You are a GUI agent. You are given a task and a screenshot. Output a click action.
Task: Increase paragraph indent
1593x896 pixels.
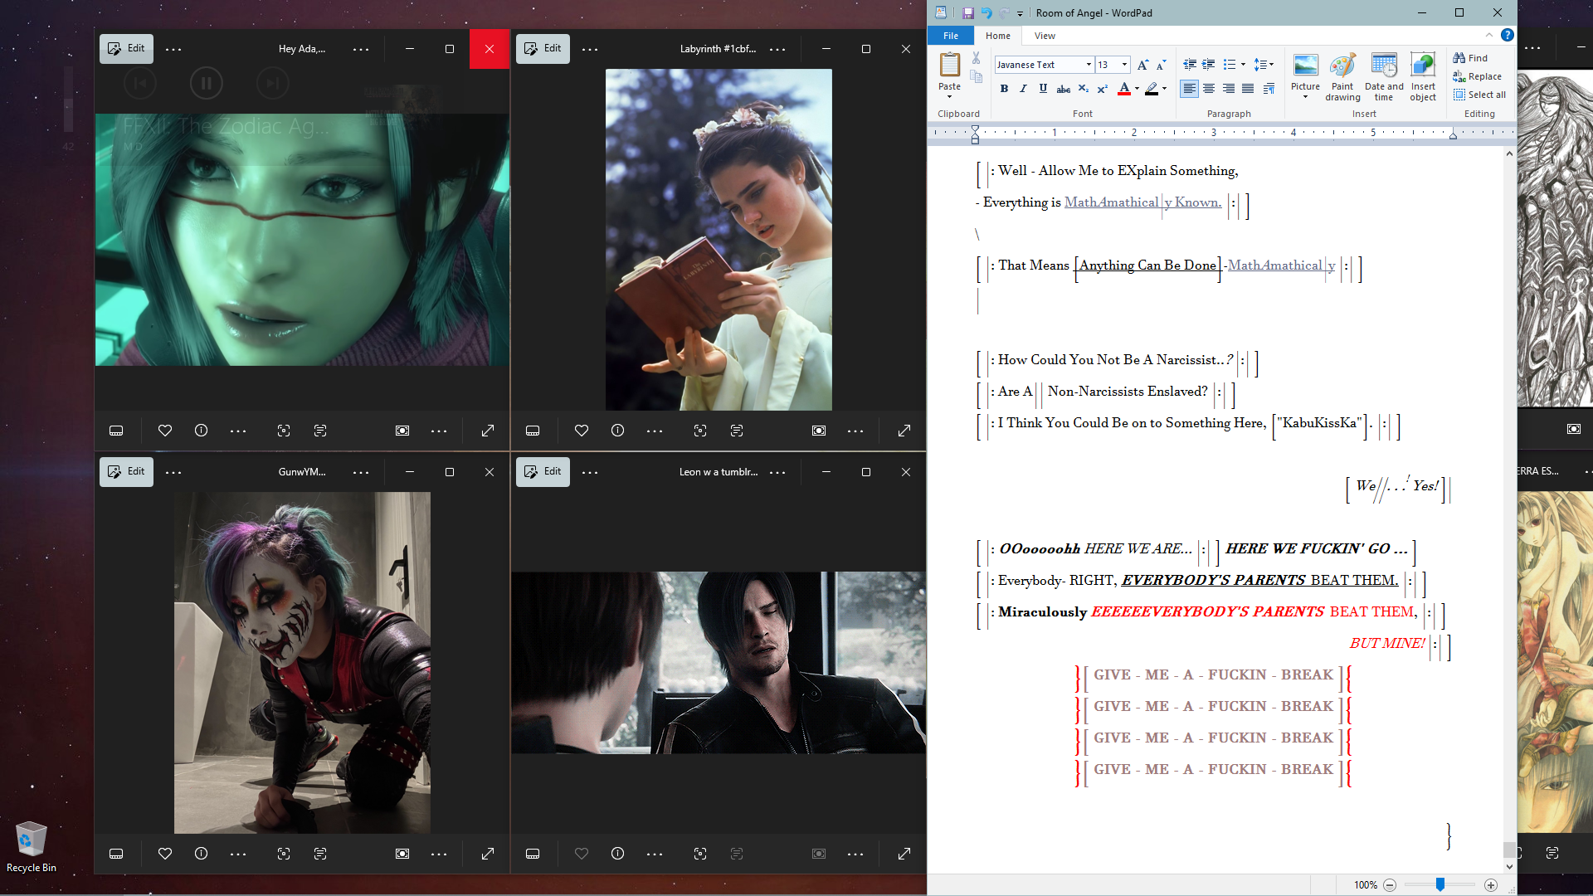click(x=1209, y=65)
